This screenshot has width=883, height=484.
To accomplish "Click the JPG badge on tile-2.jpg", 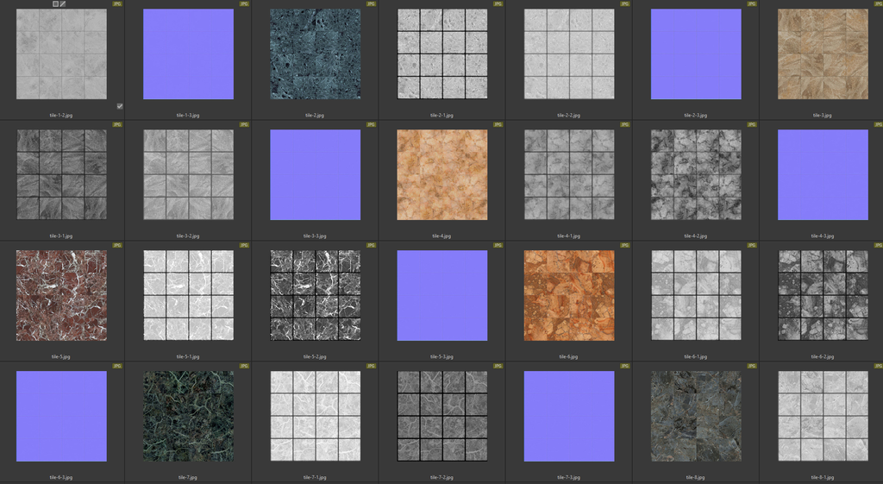I will 371,4.
